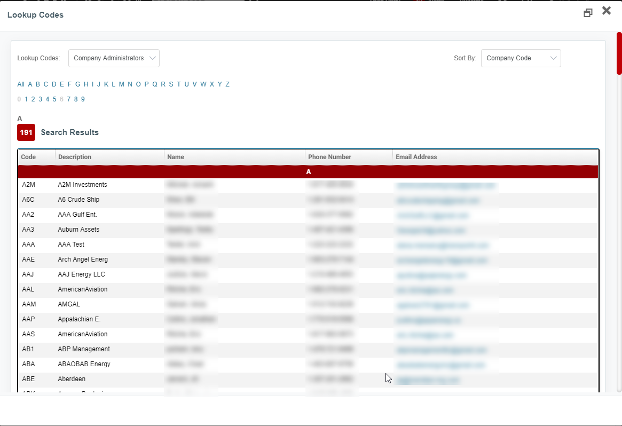
Task: Filter codes by letter Z
Action: coord(227,84)
